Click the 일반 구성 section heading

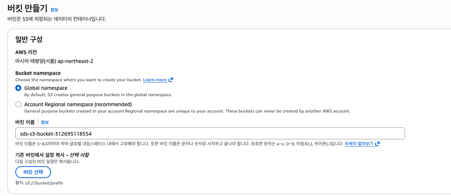pos(29,39)
